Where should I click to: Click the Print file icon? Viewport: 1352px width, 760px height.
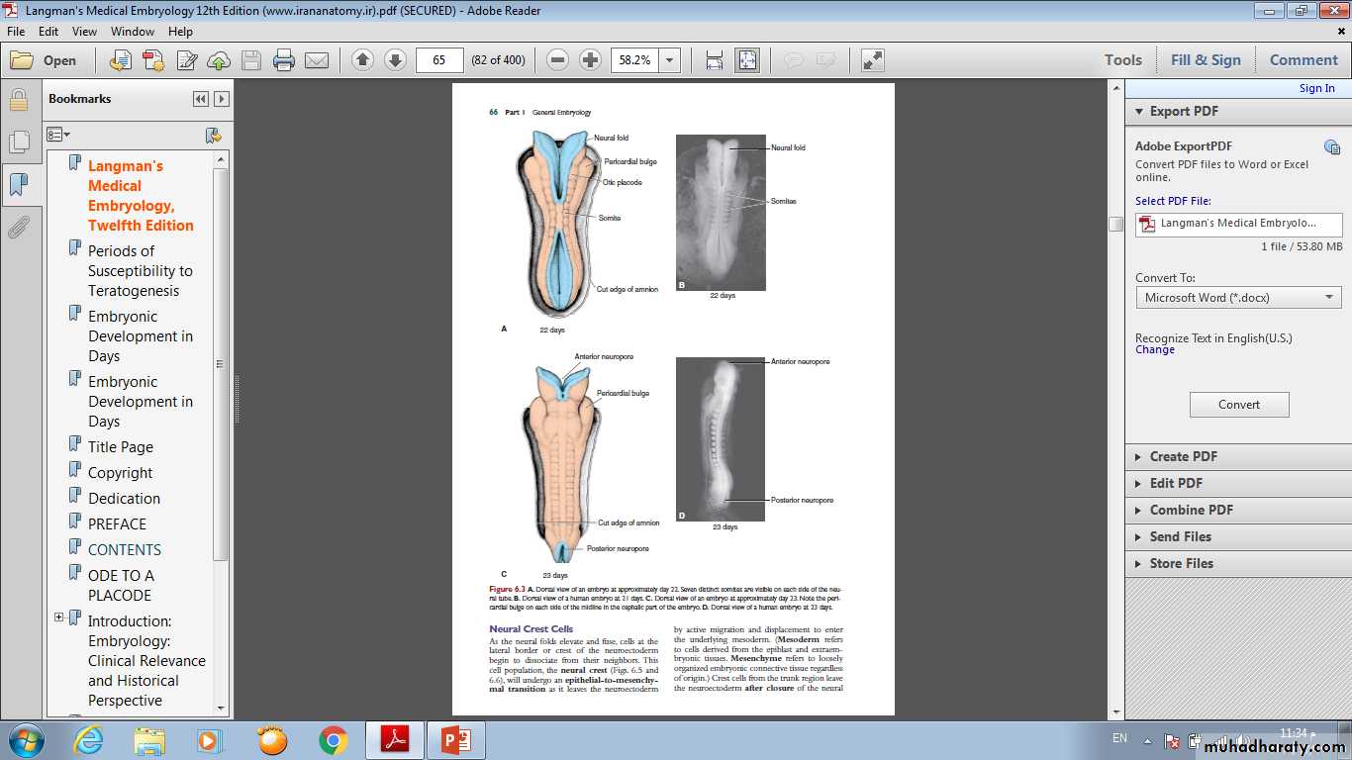click(x=284, y=60)
